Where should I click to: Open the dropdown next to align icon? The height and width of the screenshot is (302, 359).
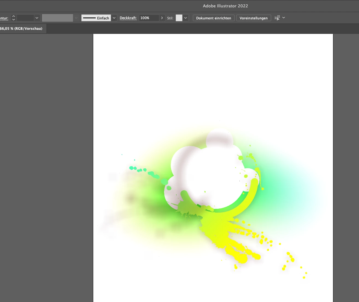click(284, 18)
